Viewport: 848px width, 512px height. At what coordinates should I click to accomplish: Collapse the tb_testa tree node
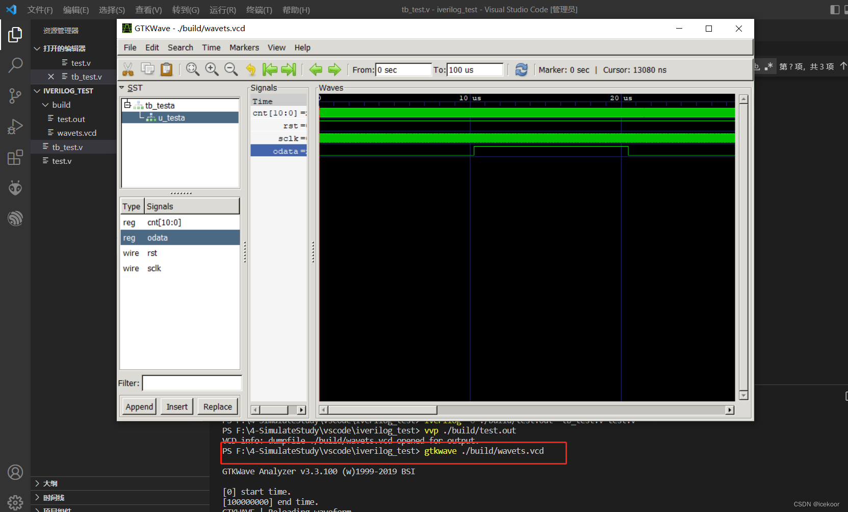(x=127, y=105)
